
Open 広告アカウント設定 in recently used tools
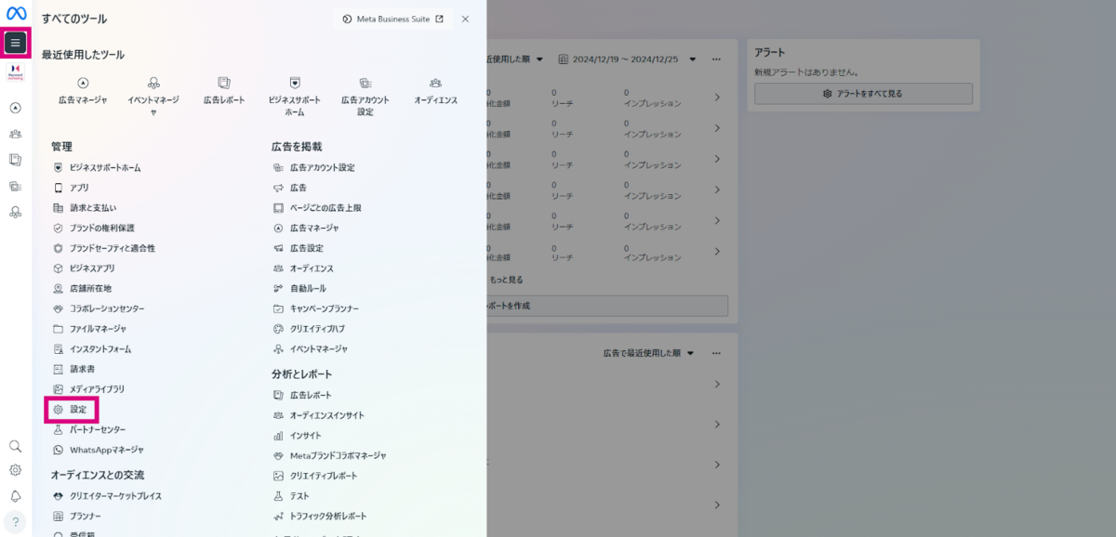coord(365,96)
